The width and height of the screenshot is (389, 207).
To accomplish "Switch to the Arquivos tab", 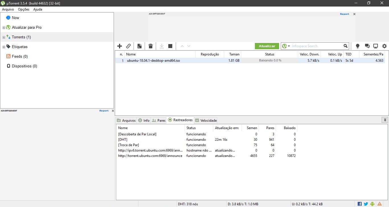I will 126,120.
